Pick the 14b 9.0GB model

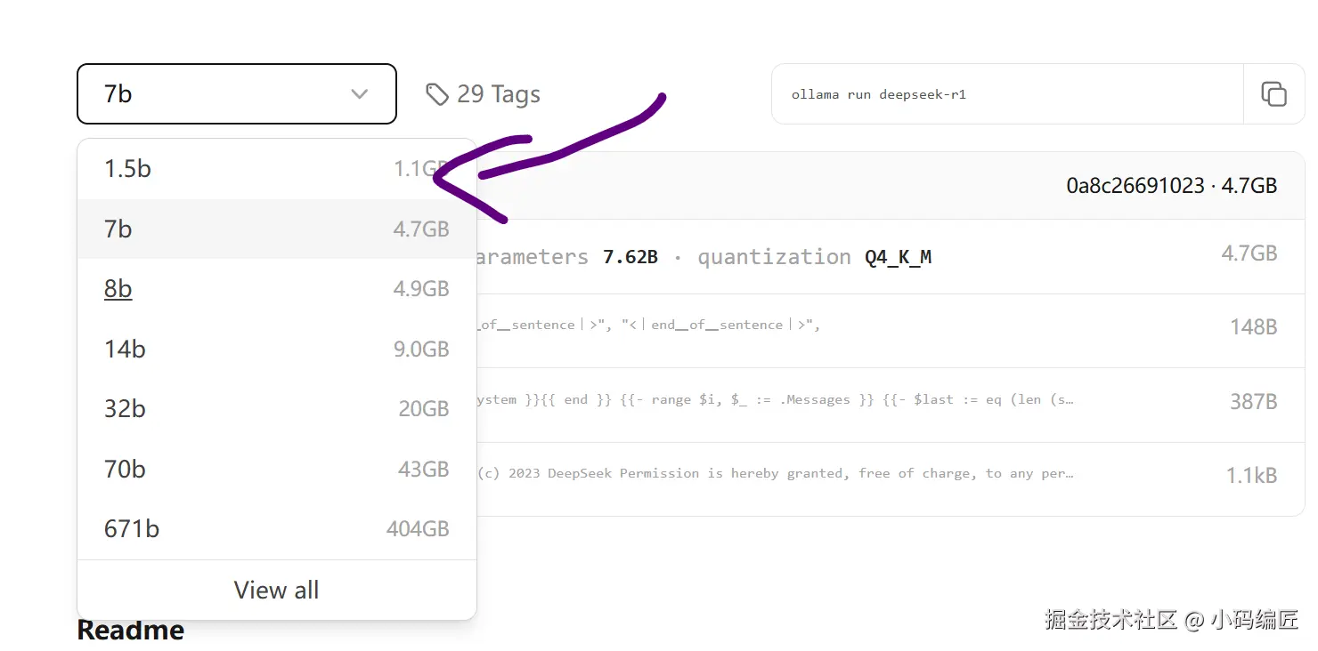click(276, 350)
